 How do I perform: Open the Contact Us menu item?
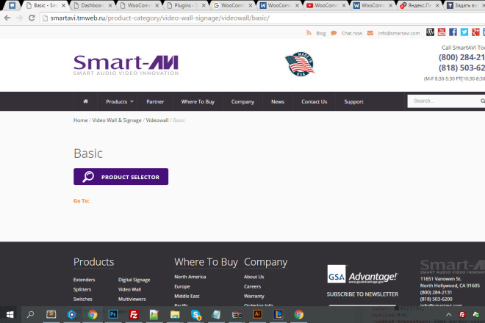(x=315, y=101)
